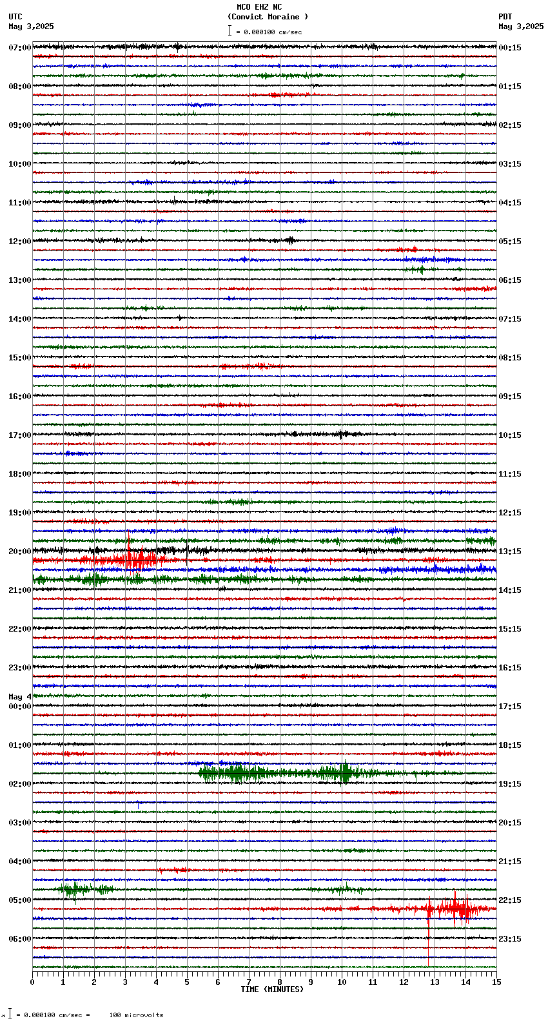The height and width of the screenshot is (1023, 548).
Task: Click the scale bar icon beside top scale text
Action: 230,30
